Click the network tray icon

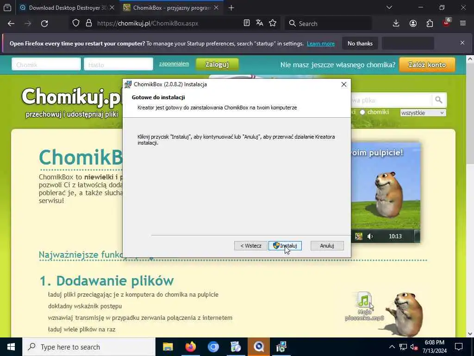click(403, 347)
